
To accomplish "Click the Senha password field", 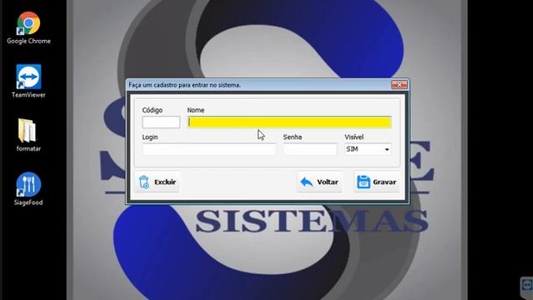I will point(310,149).
